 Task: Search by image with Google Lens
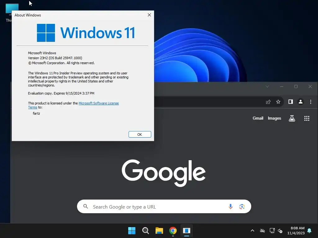pos(242,206)
